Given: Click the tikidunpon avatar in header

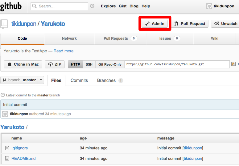Looking at the screenshot, I should coord(209,6).
